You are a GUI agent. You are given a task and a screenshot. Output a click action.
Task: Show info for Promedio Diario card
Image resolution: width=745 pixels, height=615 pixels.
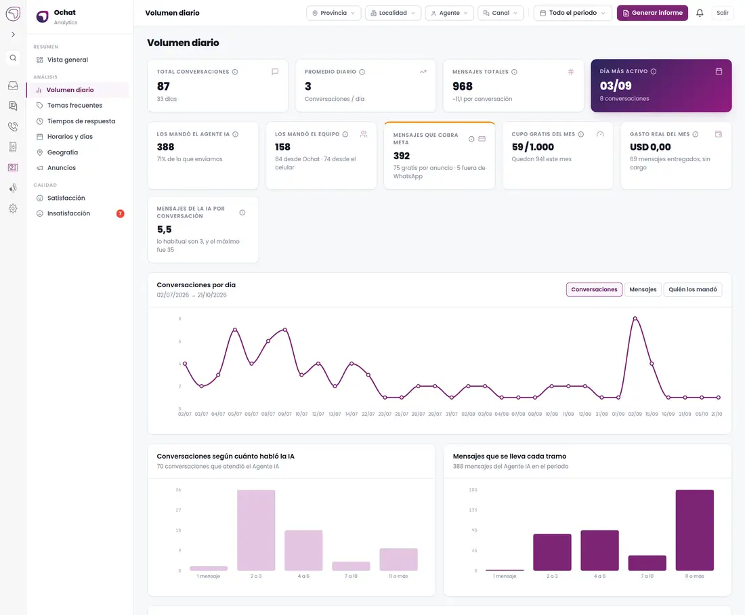click(362, 72)
